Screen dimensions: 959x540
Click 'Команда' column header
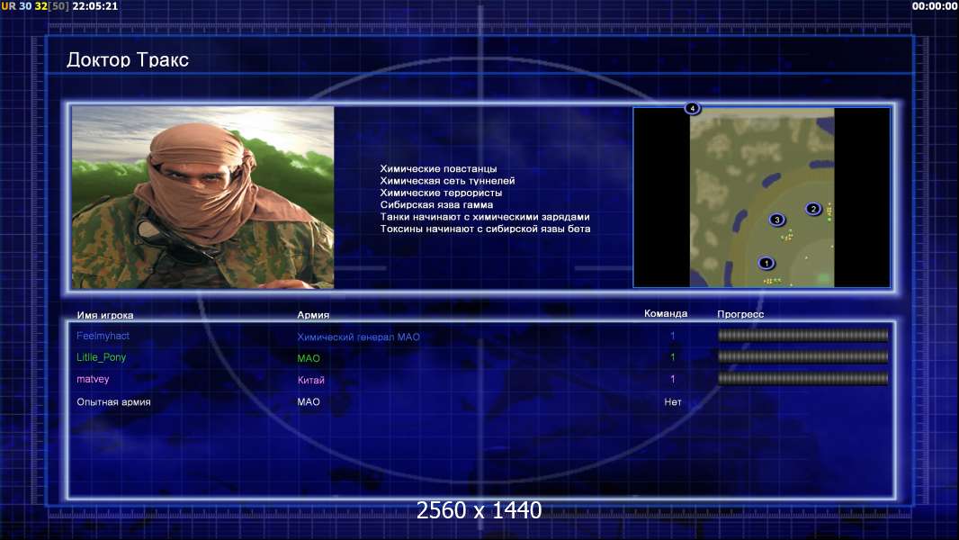pos(666,314)
